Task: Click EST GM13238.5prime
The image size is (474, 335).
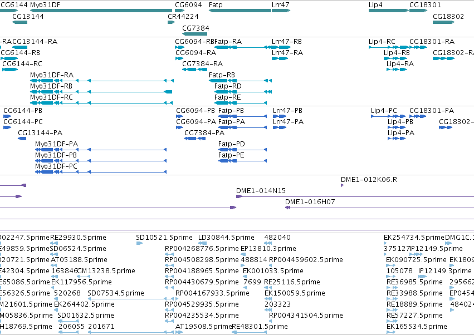Action: tap(84, 277)
